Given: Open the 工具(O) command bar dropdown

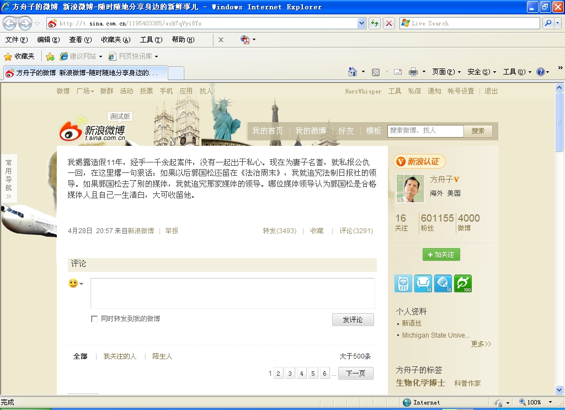Looking at the screenshot, I should (x=518, y=72).
